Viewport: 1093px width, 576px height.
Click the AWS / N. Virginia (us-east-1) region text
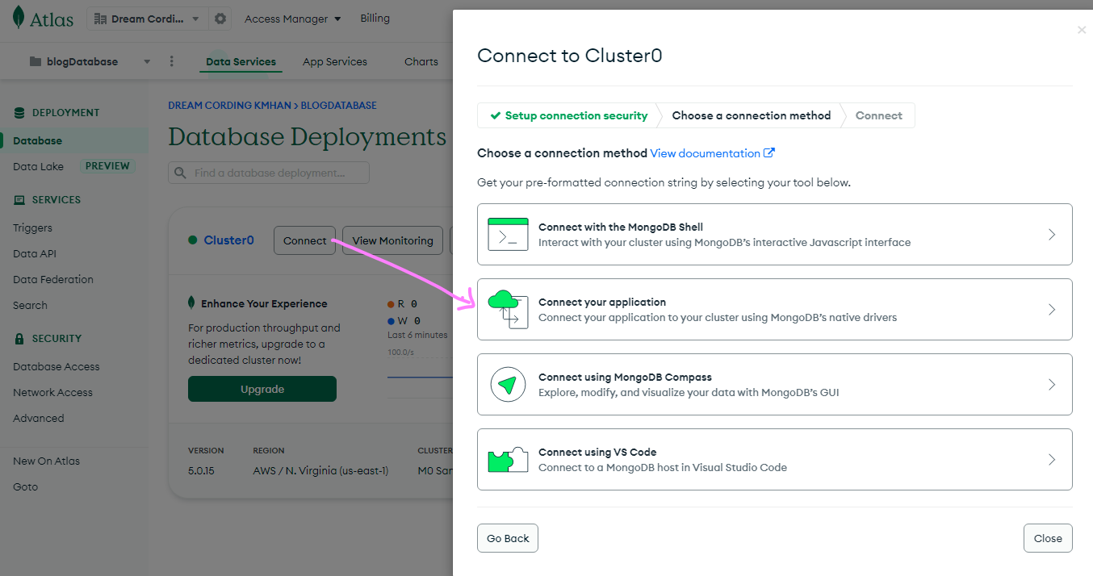pyautogui.click(x=320, y=470)
